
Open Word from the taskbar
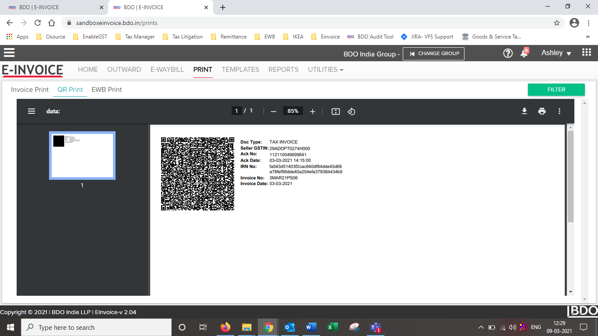311,327
